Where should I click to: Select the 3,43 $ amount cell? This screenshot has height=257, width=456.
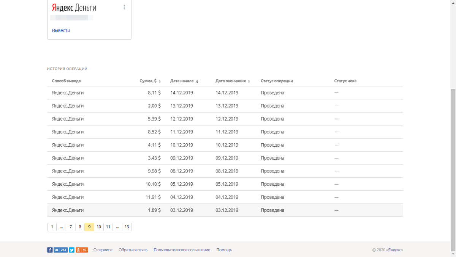point(154,158)
